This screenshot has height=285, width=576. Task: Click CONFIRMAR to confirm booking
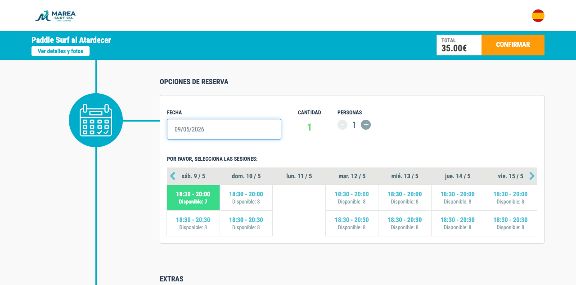click(513, 45)
